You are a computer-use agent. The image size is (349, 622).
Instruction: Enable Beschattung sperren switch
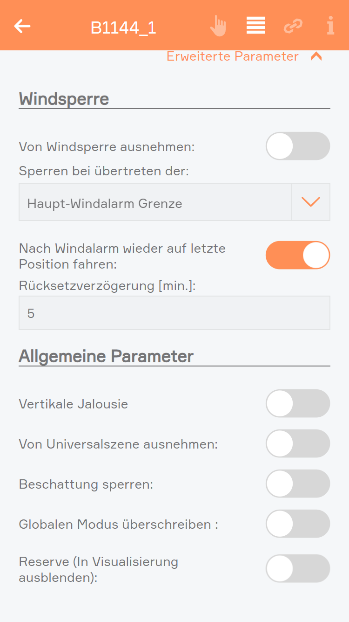(x=298, y=484)
